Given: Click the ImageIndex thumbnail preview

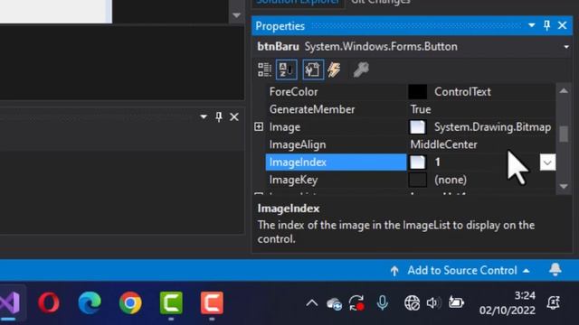Looking at the screenshot, I should pos(418,162).
